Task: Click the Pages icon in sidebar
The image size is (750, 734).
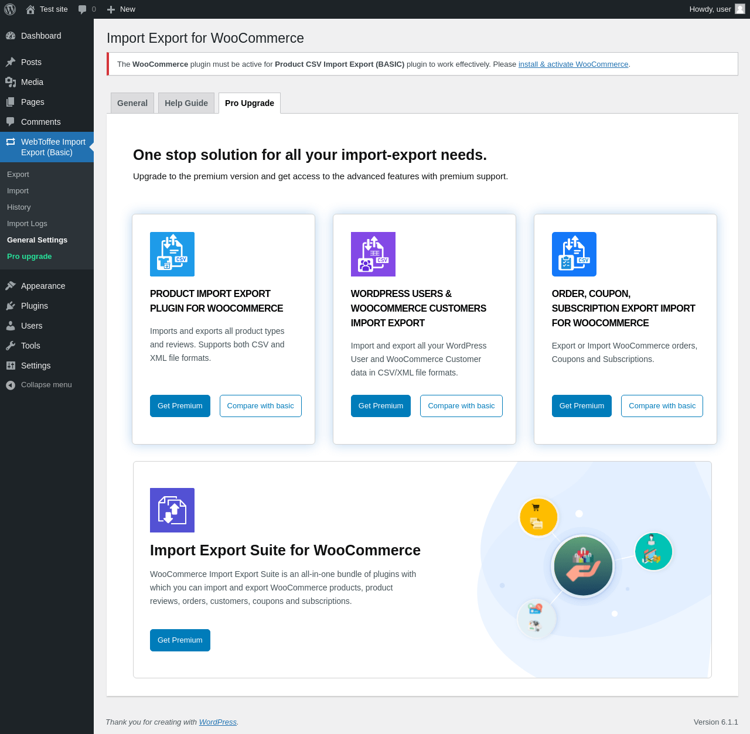Action: pyautogui.click(x=11, y=102)
